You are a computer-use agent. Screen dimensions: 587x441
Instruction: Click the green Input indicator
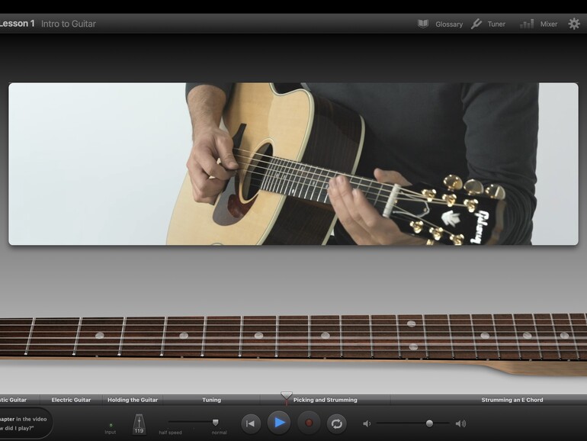click(x=111, y=425)
